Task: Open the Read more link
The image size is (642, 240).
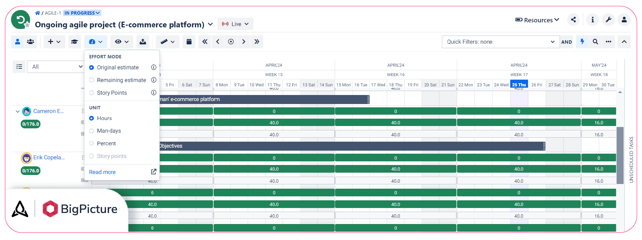Action: 102,172
